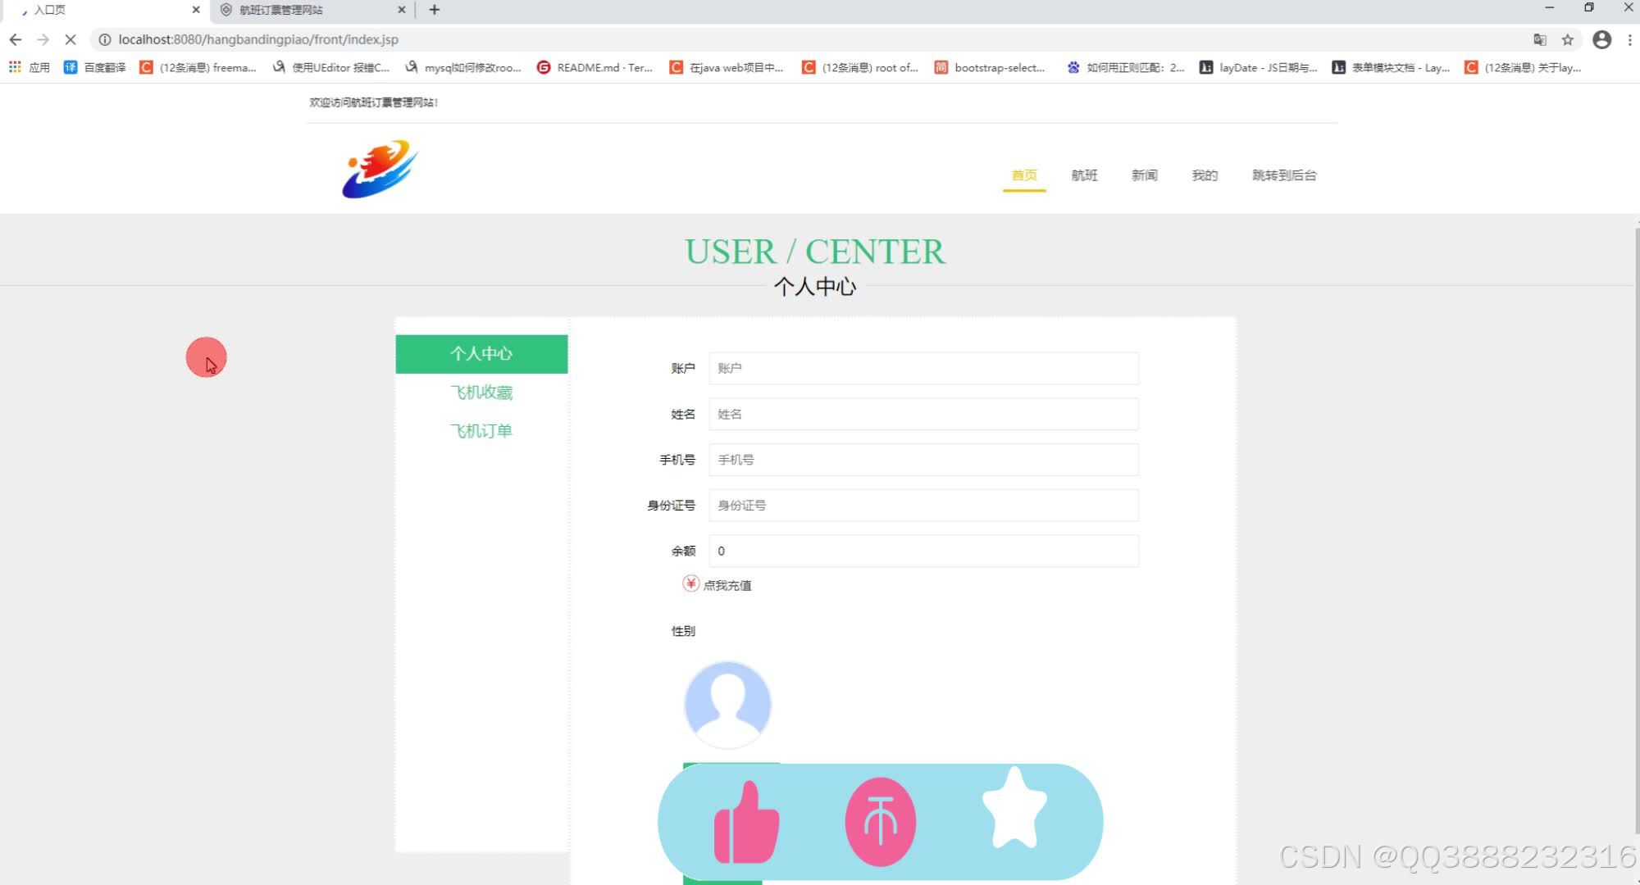Click the pink coin money icon in the floating bar

click(879, 819)
